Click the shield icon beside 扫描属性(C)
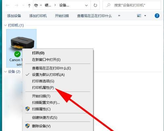The width and height of the screenshot is (164, 131). (28, 109)
